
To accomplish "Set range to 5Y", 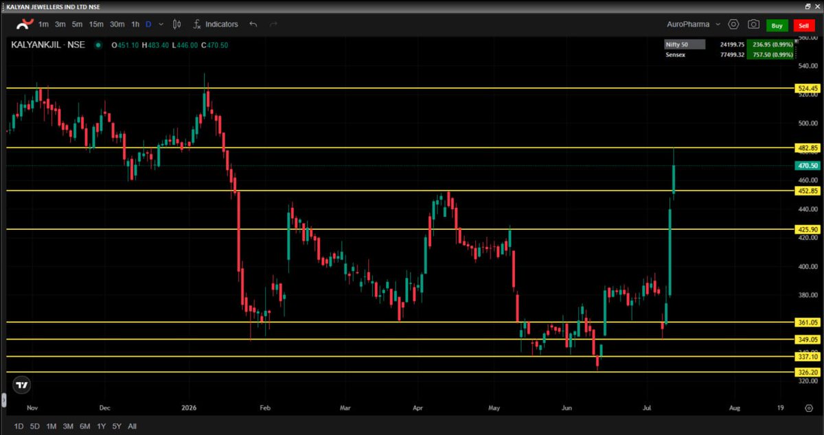I will (117, 426).
